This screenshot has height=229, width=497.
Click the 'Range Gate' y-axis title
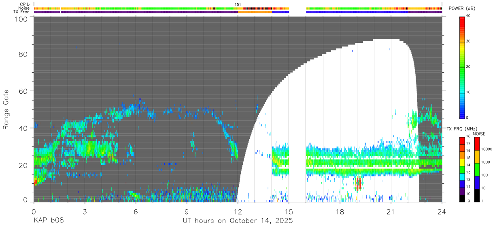[6, 110]
